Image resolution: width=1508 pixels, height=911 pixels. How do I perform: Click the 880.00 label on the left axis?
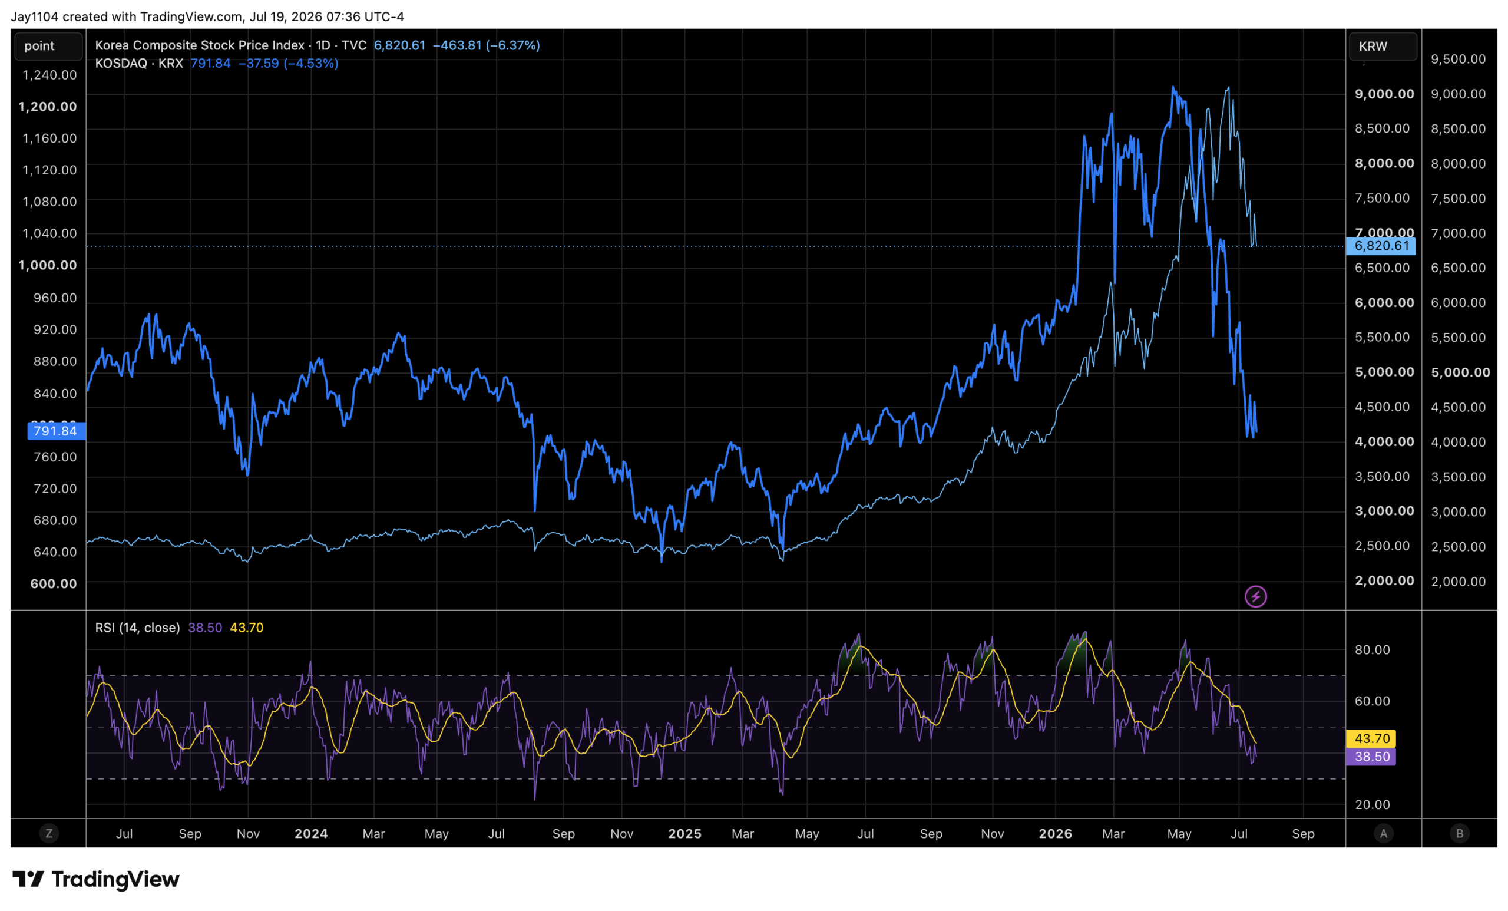[55, 361]
